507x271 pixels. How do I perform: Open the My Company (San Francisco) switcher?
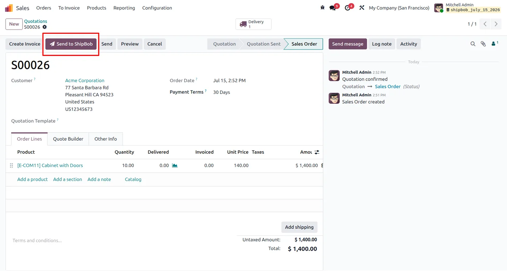[399, 8]
